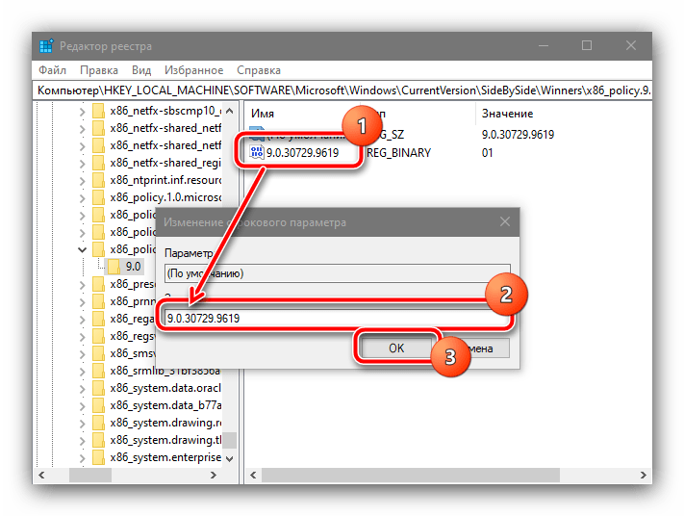The width and height of the screenshot is (684, 516).
Task: Click the Значение input field containing 9.0.30729.9619
Action: tap(338, 319)
